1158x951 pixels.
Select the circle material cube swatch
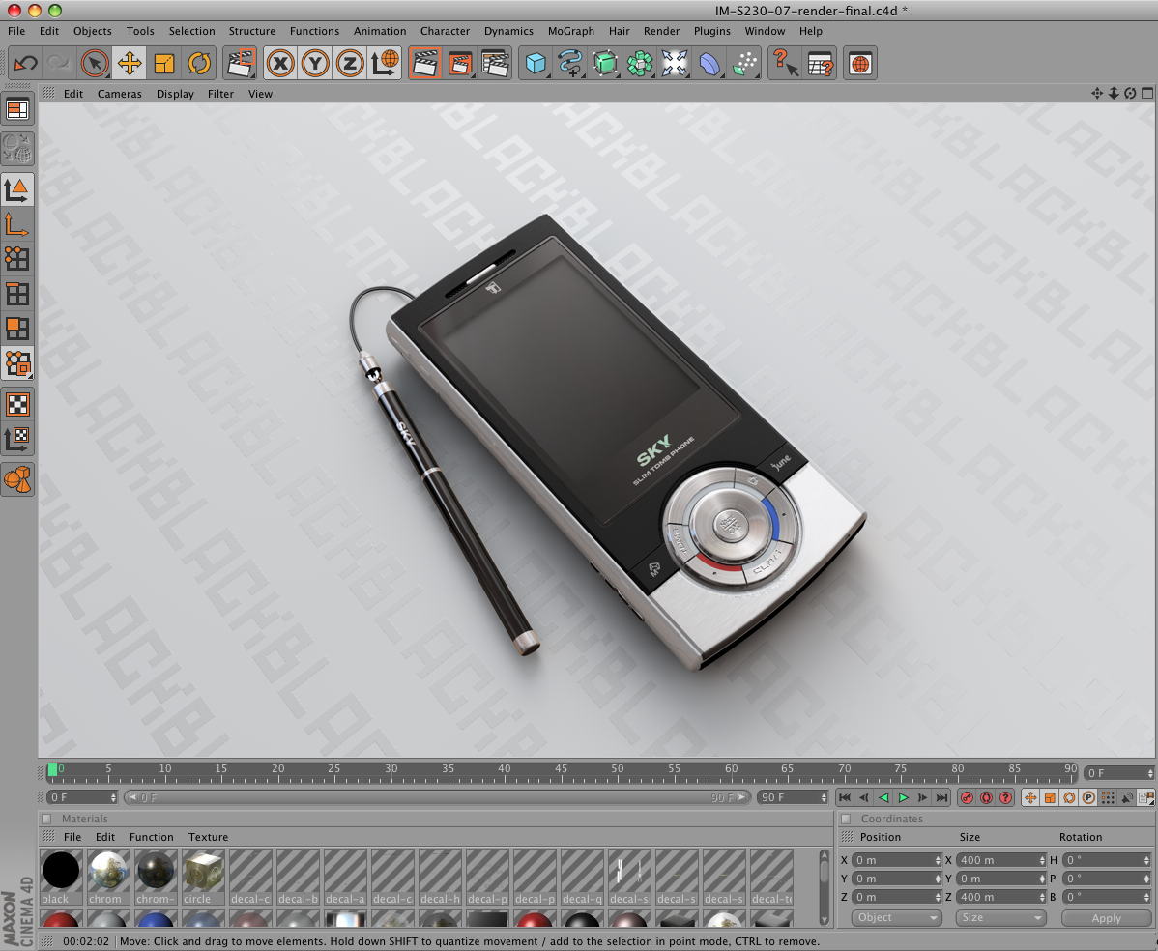click(203, 877)
